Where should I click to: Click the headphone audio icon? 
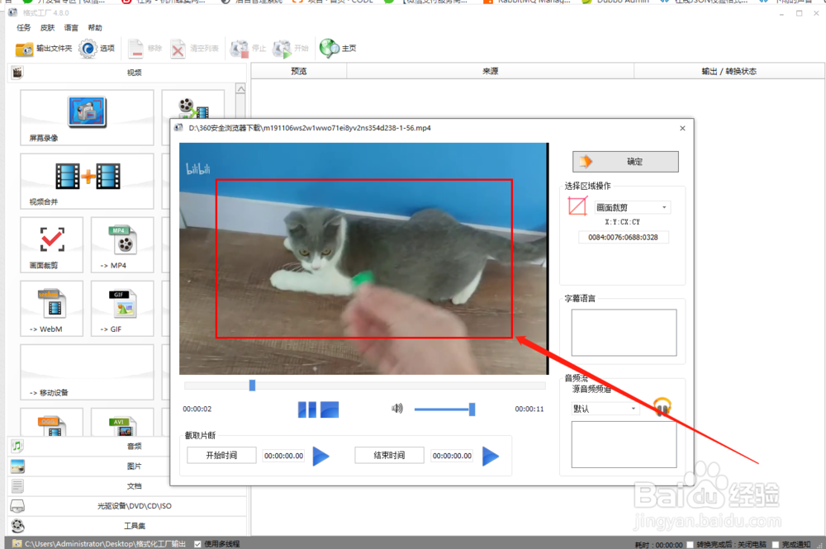(662, 407)
